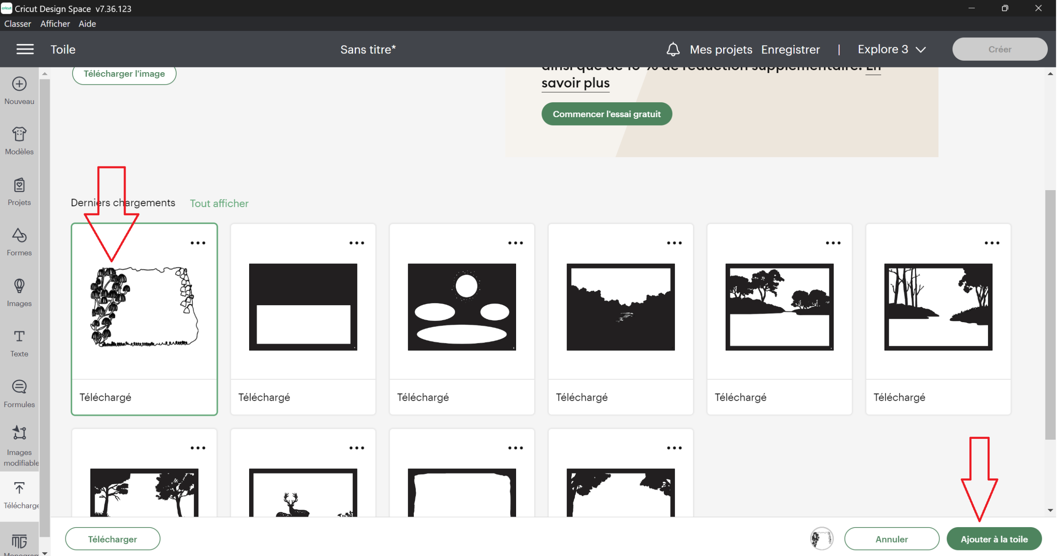This screenshot has height=556, width=1061.
Task: Open options for the plain rectangle frame upload
Action: [x=356, y=243]
